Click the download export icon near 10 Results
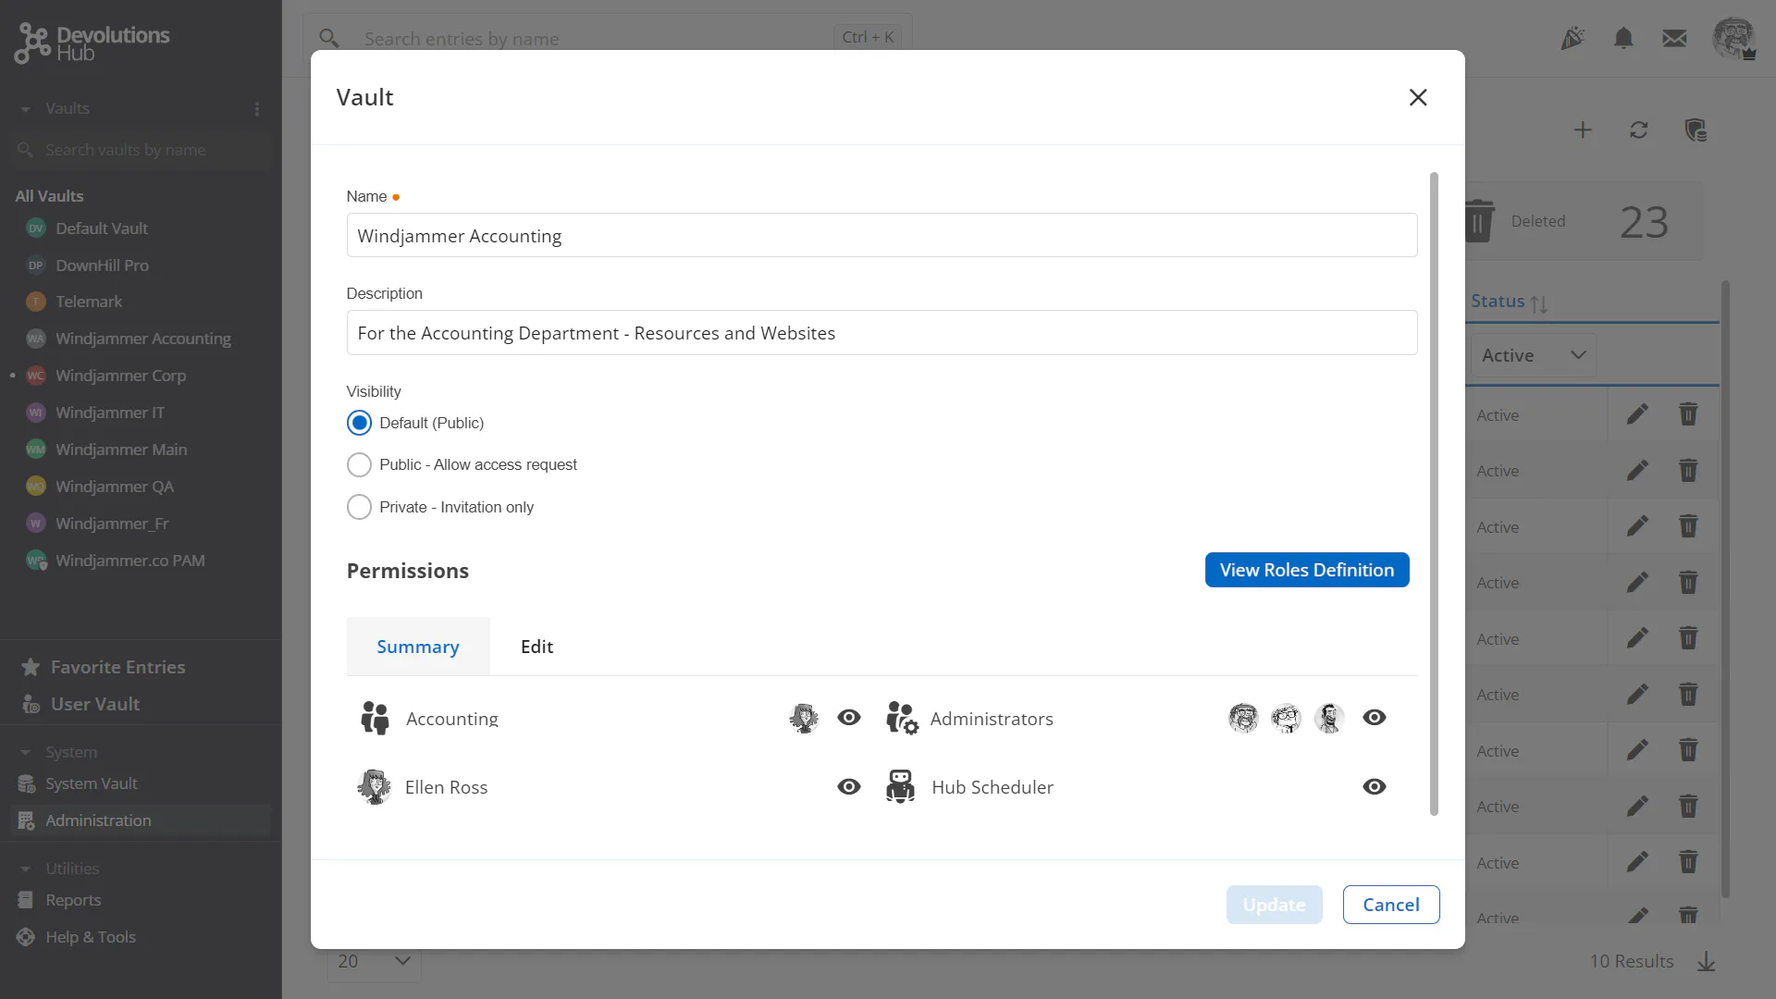 point(1707,962)
